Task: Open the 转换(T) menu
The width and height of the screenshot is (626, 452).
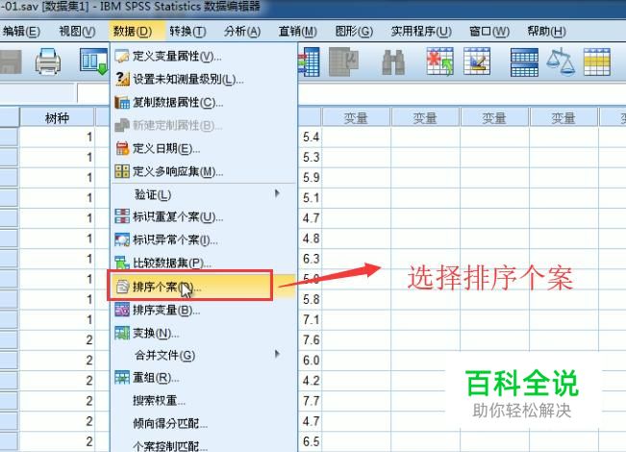Action: 188,31
